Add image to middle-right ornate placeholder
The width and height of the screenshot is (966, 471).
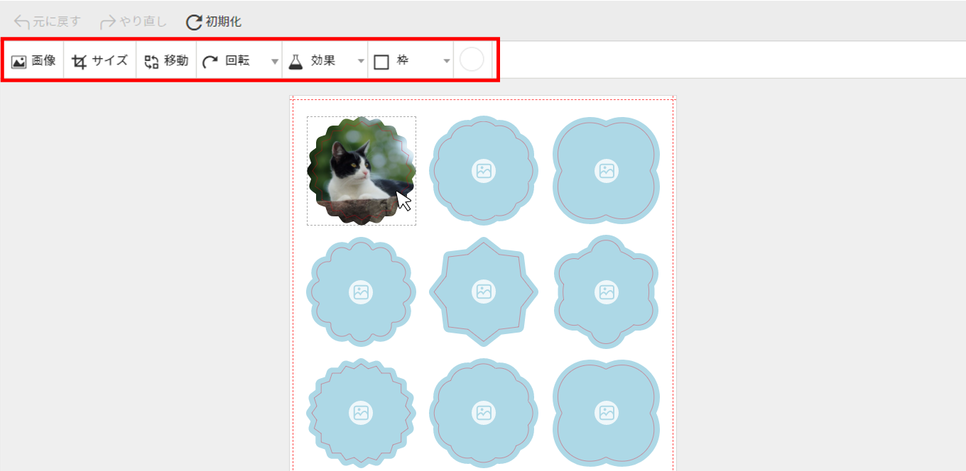(606, 292)
